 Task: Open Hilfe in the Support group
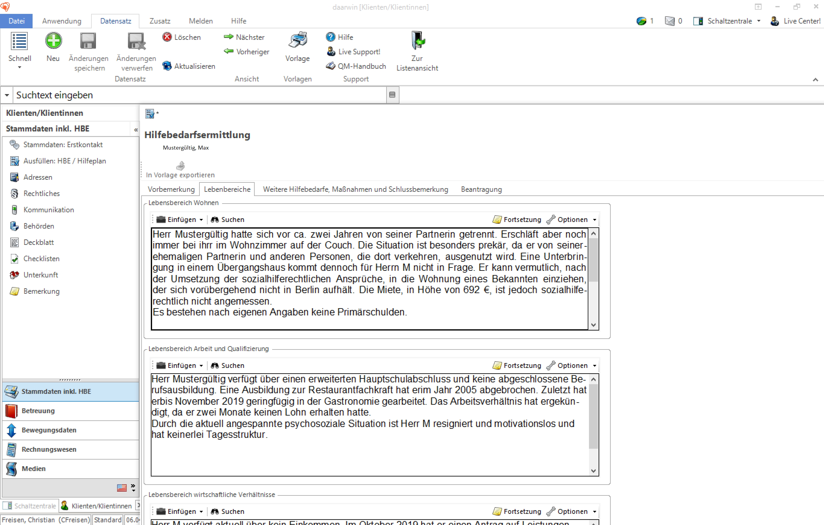[339, 37]
